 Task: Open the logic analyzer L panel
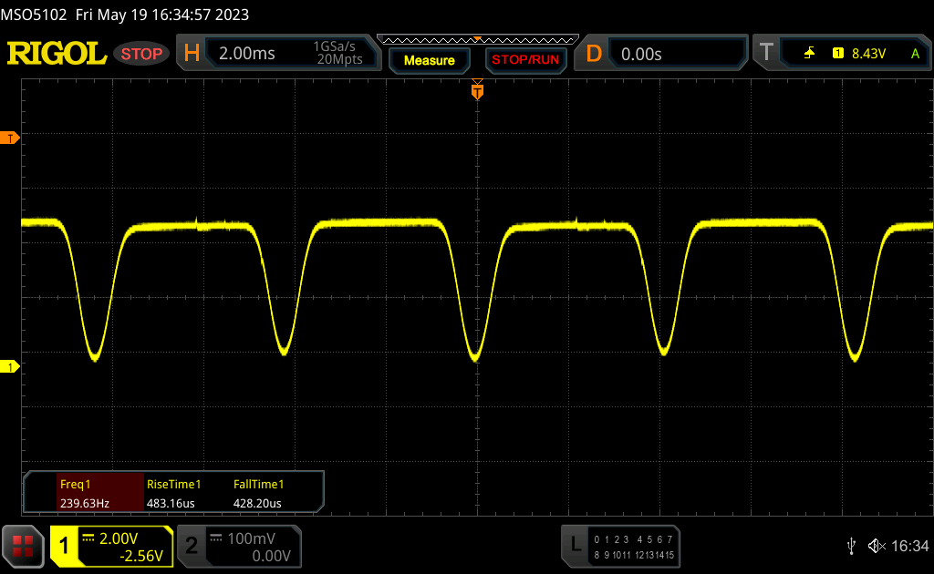(576, 545)
